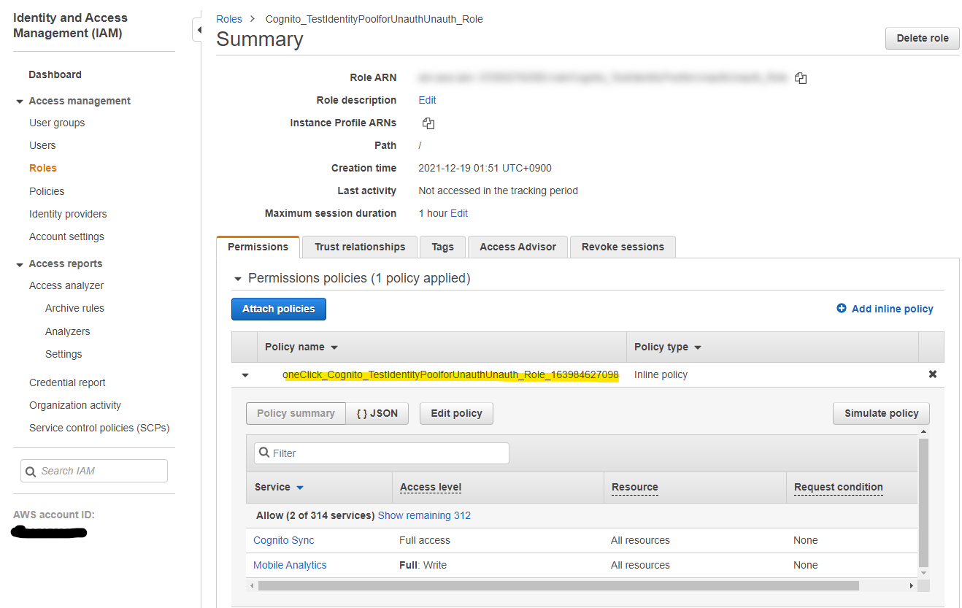Switch to the JSON policy view
This screenshot has height=608, width=962.
click(x=377, y=413)
